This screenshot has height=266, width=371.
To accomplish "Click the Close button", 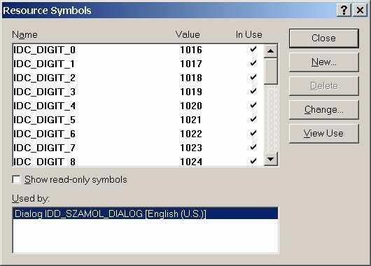I will click(323, 38).
